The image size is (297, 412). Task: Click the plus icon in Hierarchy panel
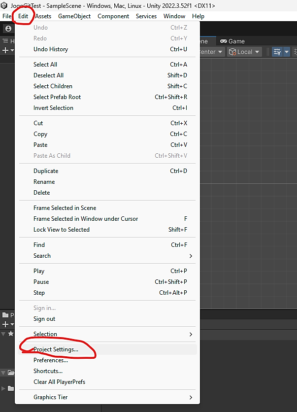[x=5, y=50]
